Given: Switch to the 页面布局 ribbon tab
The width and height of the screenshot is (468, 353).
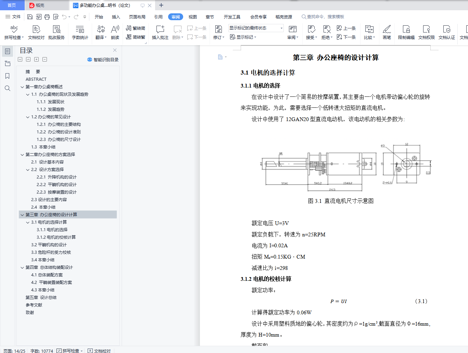Looking at the screenshot, I should (x=137, y=17).
